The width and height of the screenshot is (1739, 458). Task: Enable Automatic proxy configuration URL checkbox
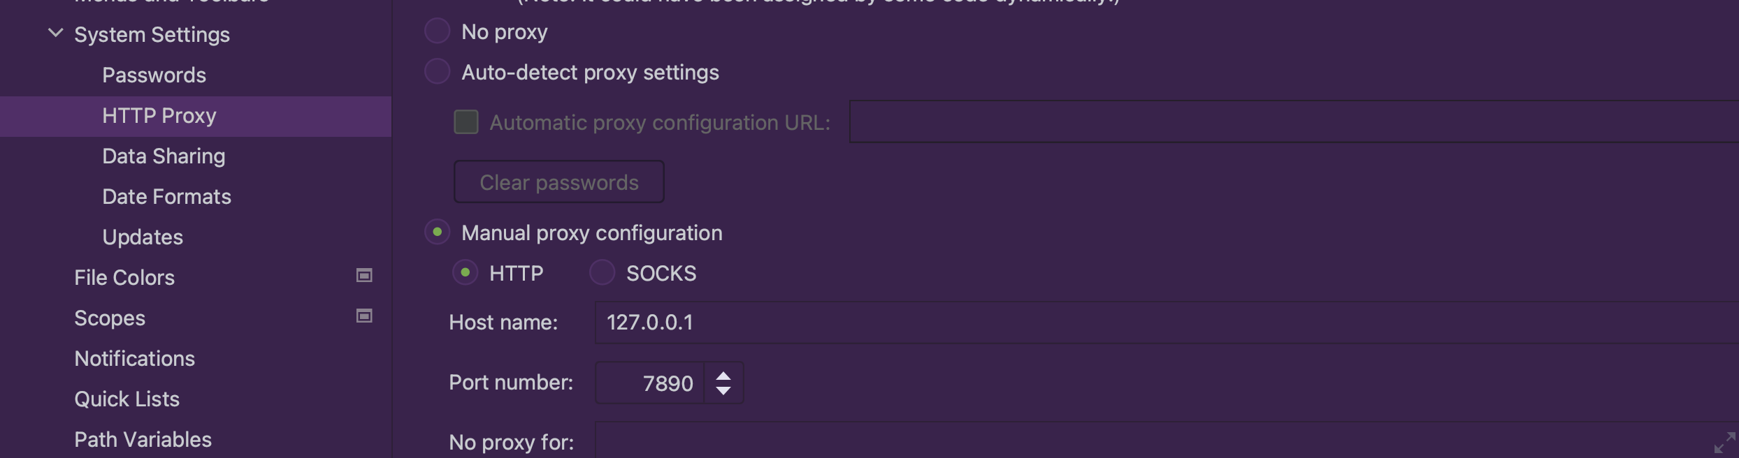tap(466, 122)
